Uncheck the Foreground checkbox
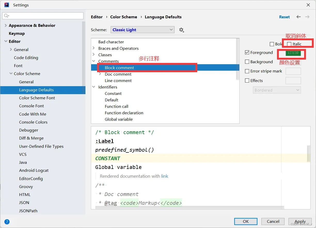Image resolution: width=316 pixels, height=228 pixels. click(247, 53)
